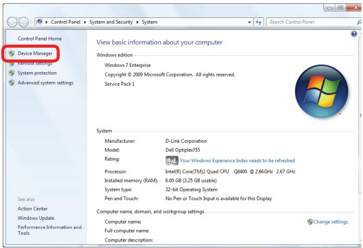Image resolution: width=363 pixels, height=248 pixels.
Task: Select 'Windows 7 Enterprise' text
Action: pos(127,65)
